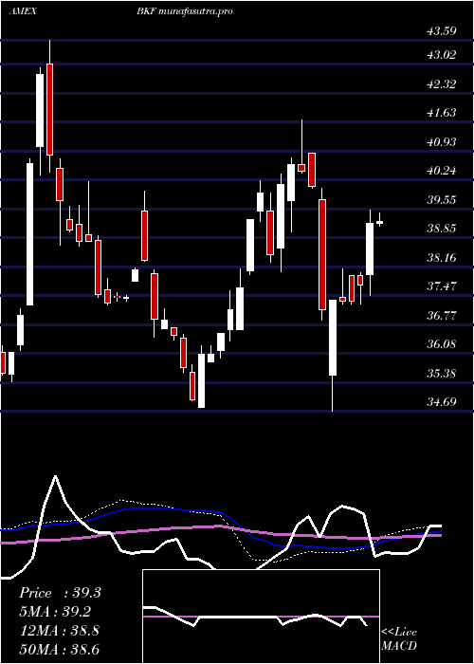Select the <<Live MACD label

pos(399,638)
